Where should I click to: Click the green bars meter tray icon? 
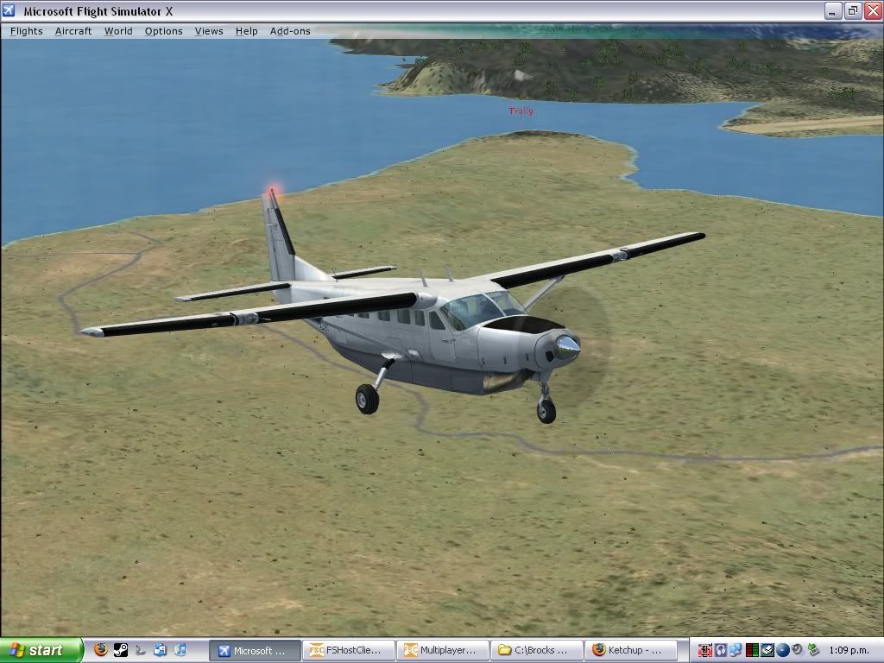[752, 650]
